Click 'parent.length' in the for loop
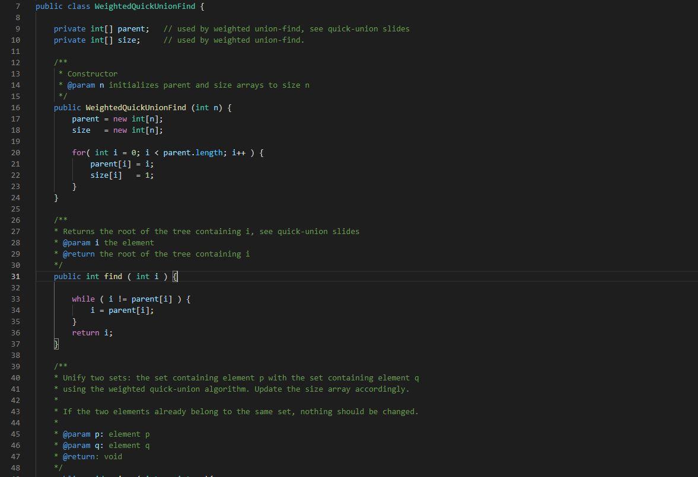This screenshot has height=477, width=698. pos(193,153)
